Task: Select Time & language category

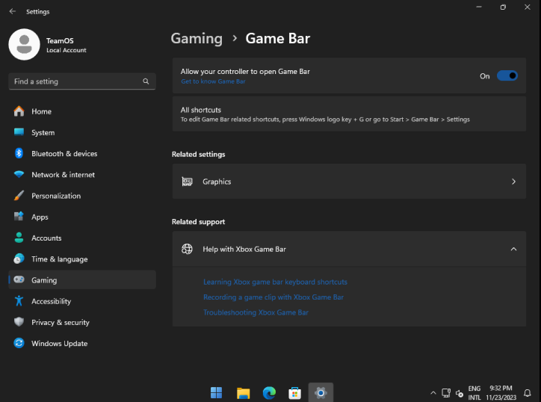Action: tap(82, 259)
